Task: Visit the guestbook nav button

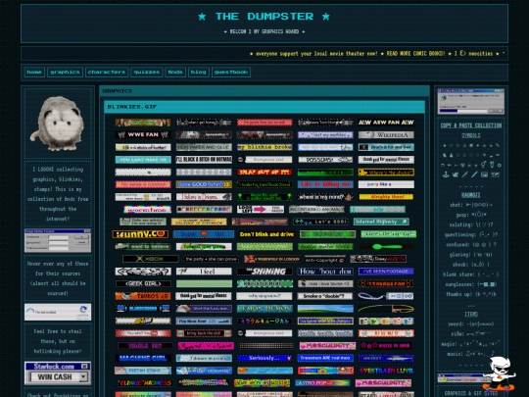Action: (x=231, y=72)
